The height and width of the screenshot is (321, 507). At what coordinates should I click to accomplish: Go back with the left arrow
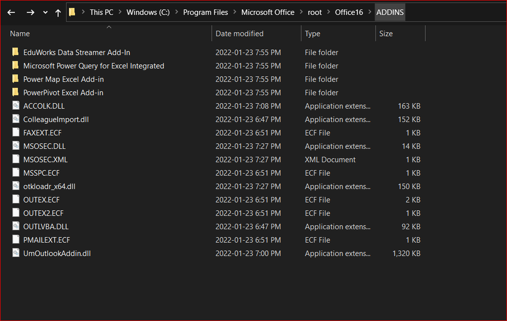11,13
